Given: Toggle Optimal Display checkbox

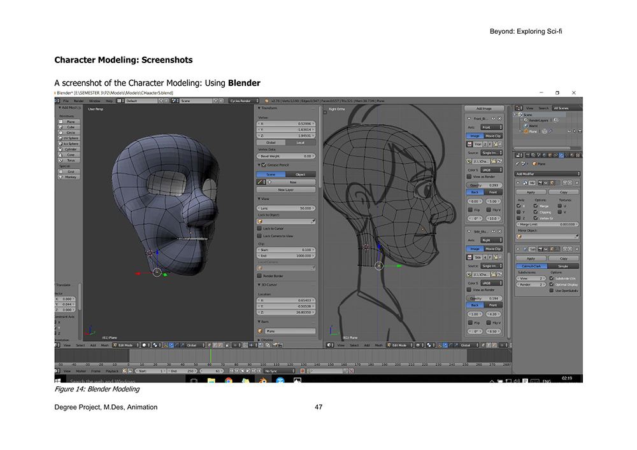Looking at the screenshot, I should [551, 285].
